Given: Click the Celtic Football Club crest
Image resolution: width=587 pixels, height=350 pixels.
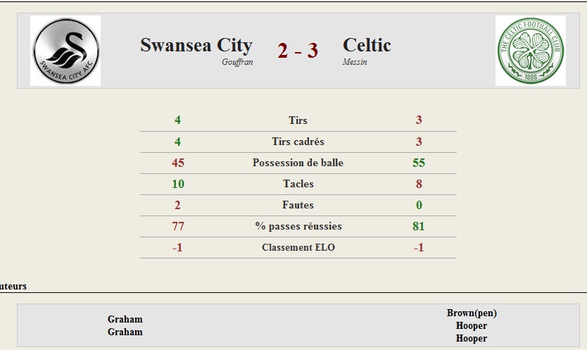Looking at the screenshot, I should pyautogui.click(x=531, y=51).
